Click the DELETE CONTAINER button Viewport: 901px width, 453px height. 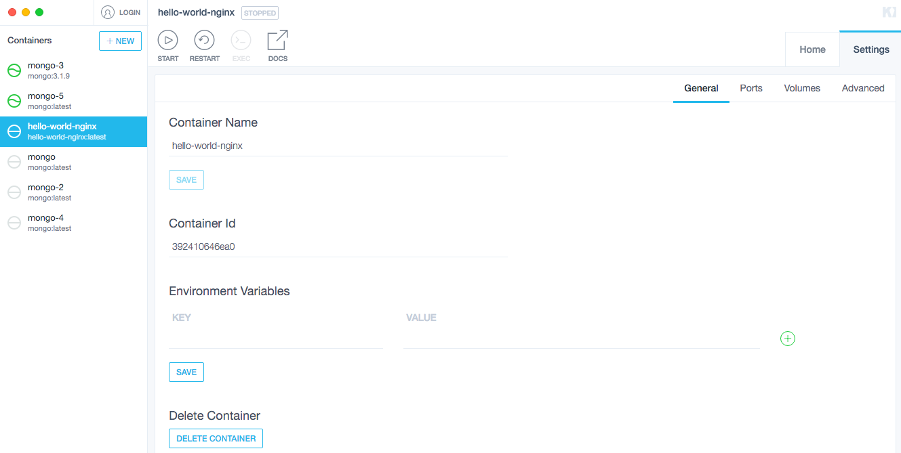[216, 438]
